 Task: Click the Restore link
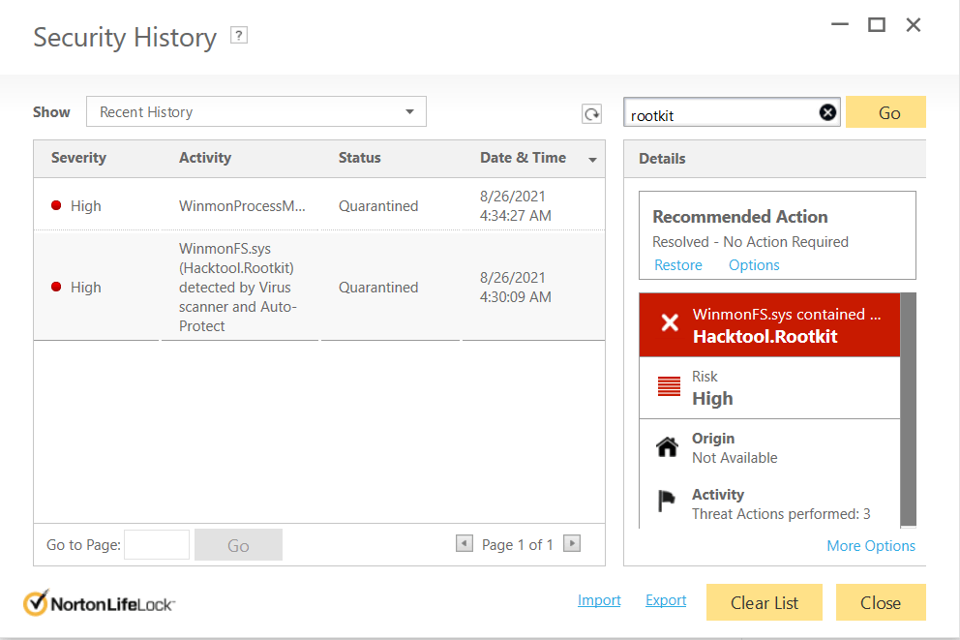677,265
